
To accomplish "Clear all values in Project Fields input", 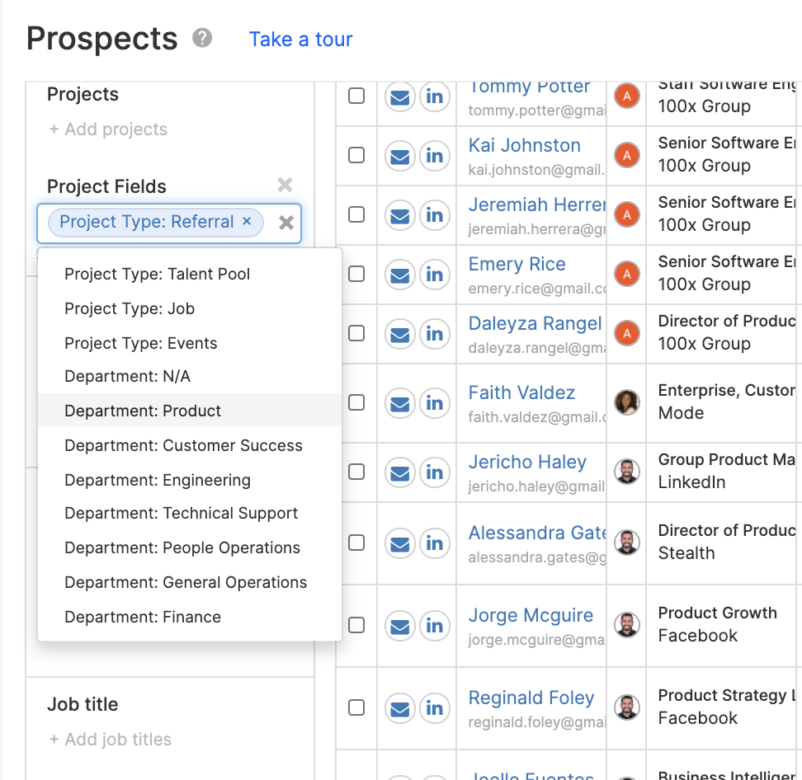I will (x=286, y=223).
